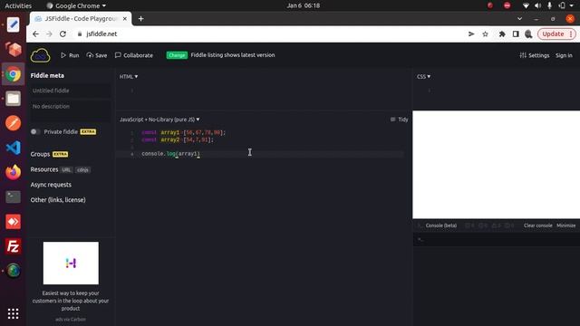580x326 pixels.
Task: Open Terminal from the dock
Action: point(14,197)
